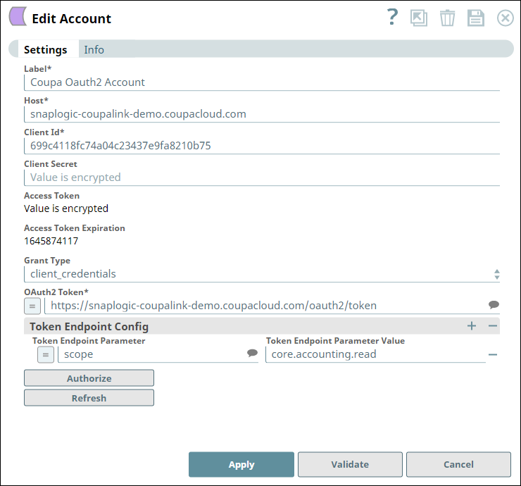Click the Token Endpoint Config heading
521x486 pixels.
coord(89,326)
